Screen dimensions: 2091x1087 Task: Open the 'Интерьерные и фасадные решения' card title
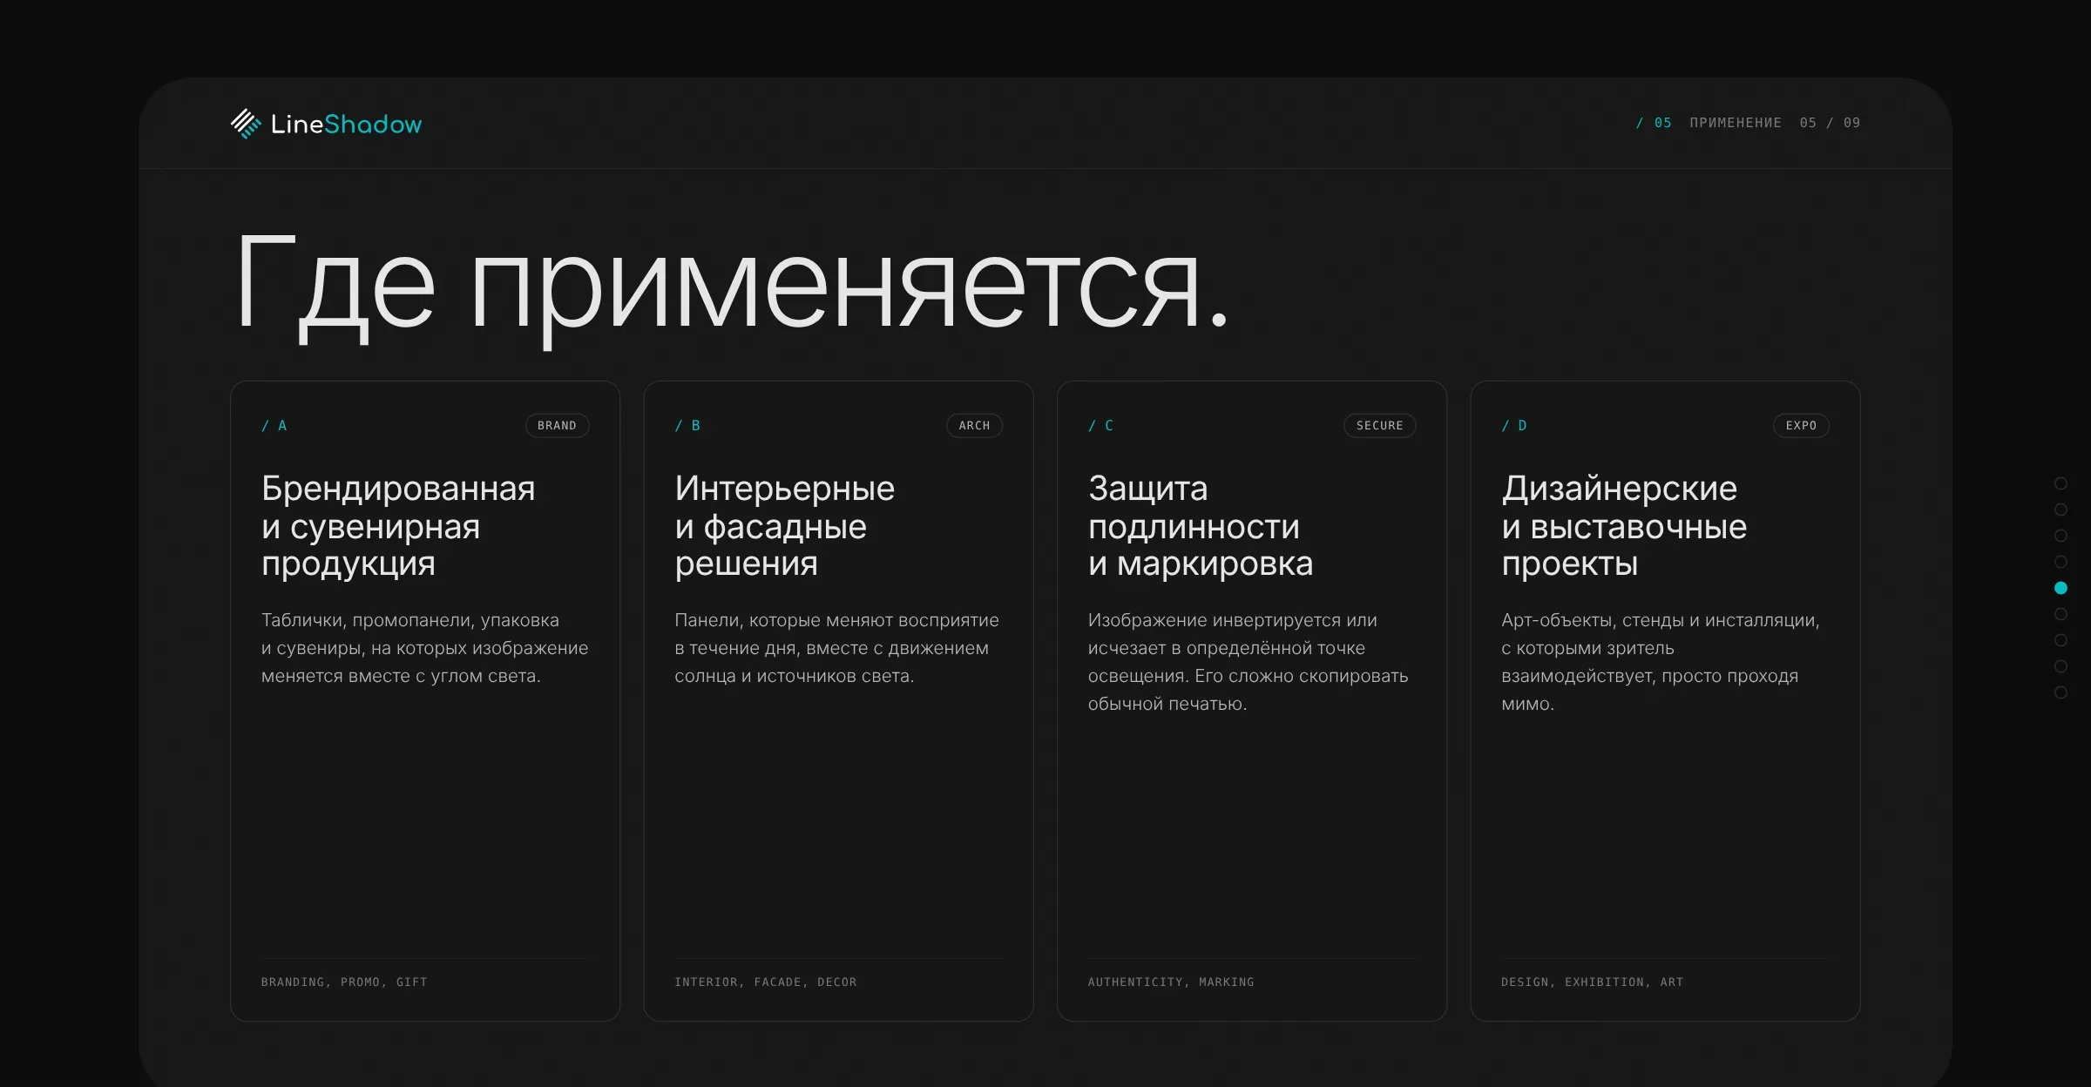[x=784, y=526]
